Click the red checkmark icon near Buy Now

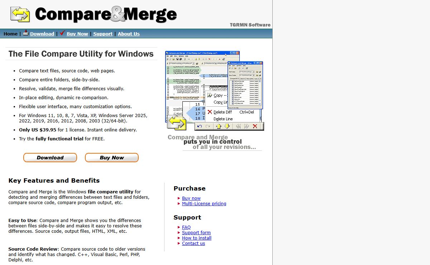62,33
